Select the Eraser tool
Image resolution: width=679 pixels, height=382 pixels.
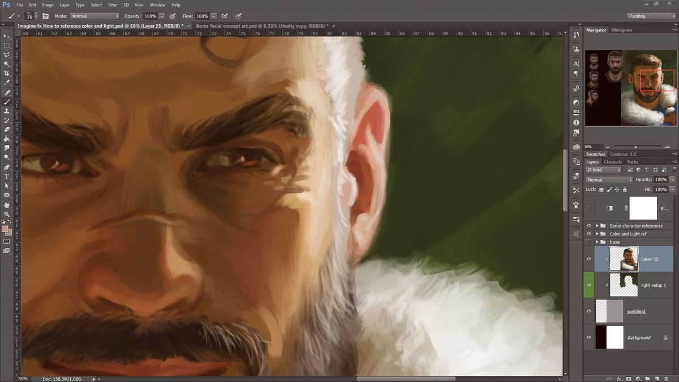coord(7,129)
